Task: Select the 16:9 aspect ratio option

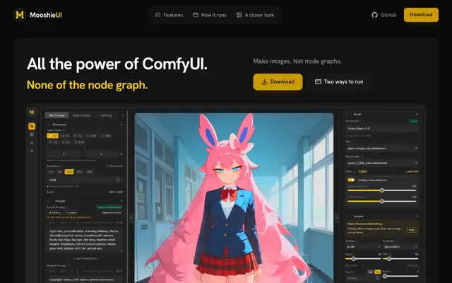Action: [92, 136]
